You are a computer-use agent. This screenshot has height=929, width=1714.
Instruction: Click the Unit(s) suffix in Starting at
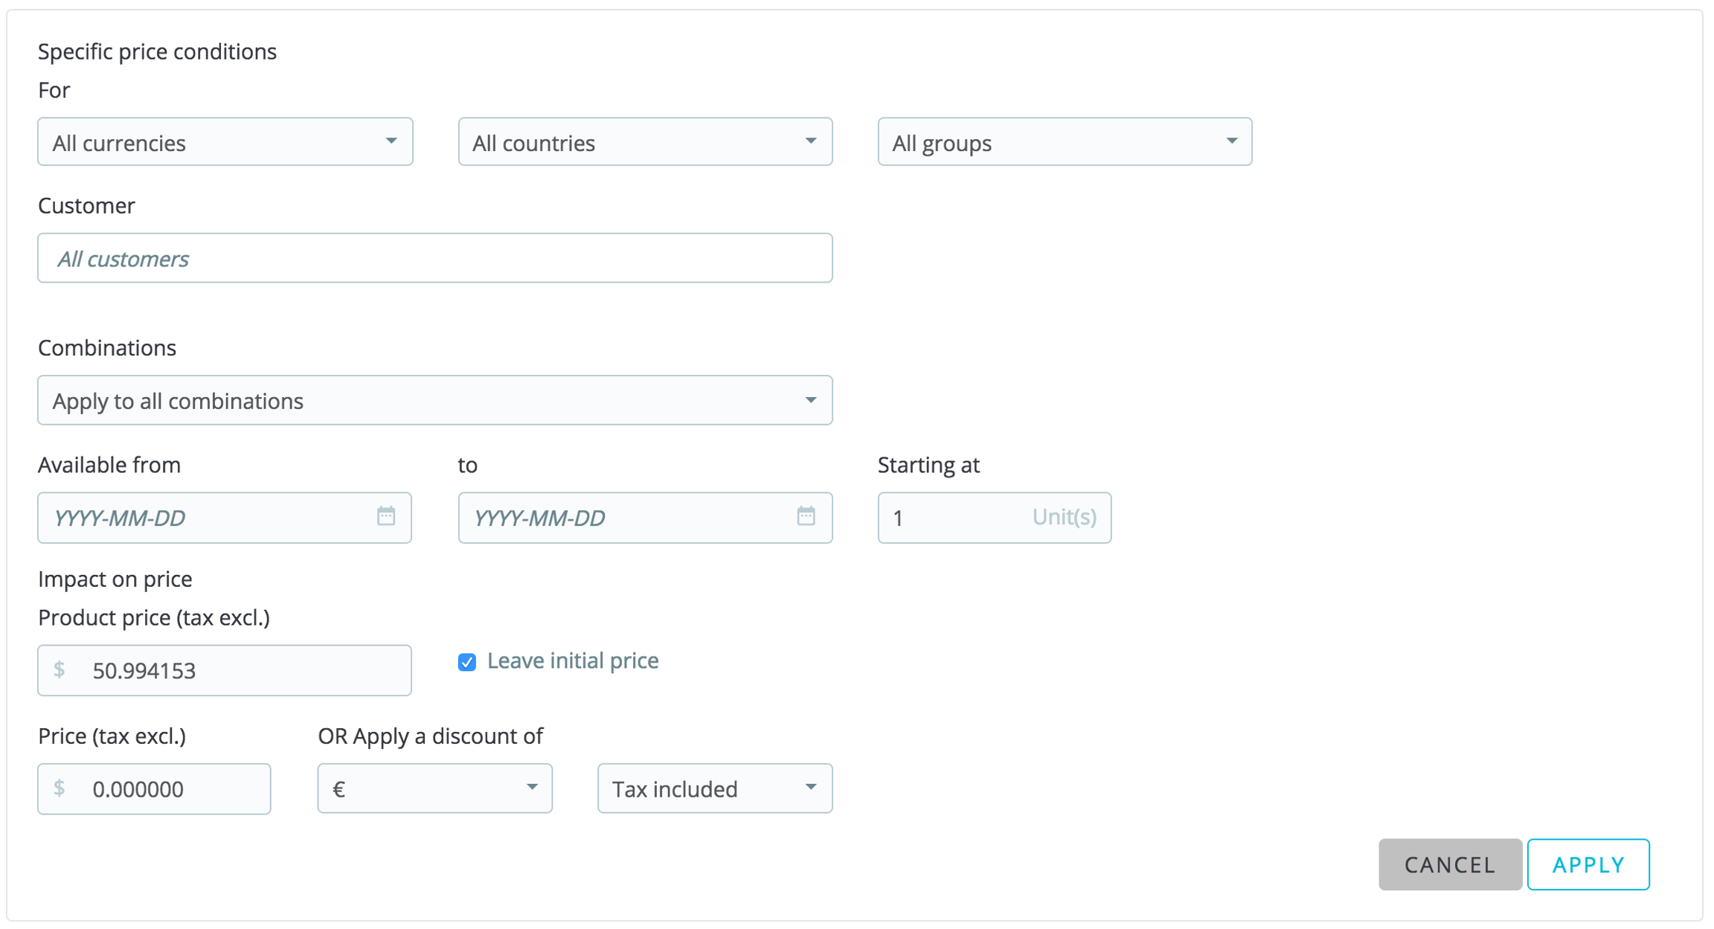pyautogui.click(x=1064, y=517)
